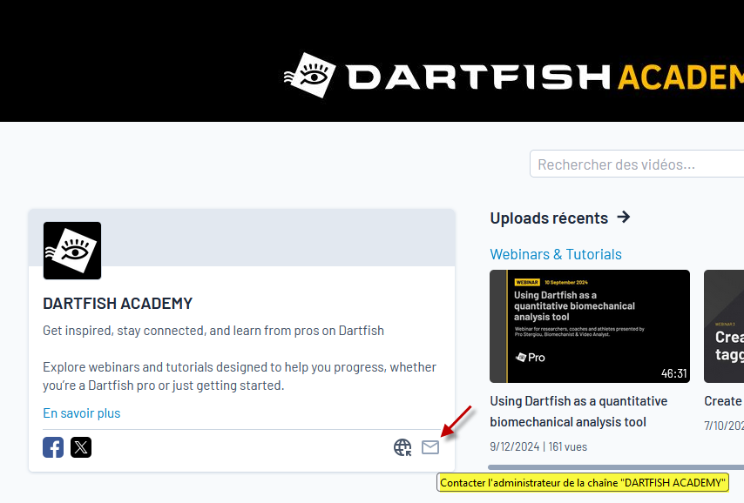Open the arrow next to Uploads récents
The width and height of the screenshot is (744, 503).
tap(624, 218)
